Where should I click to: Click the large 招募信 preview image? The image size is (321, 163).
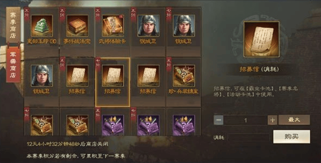(261, 39)
